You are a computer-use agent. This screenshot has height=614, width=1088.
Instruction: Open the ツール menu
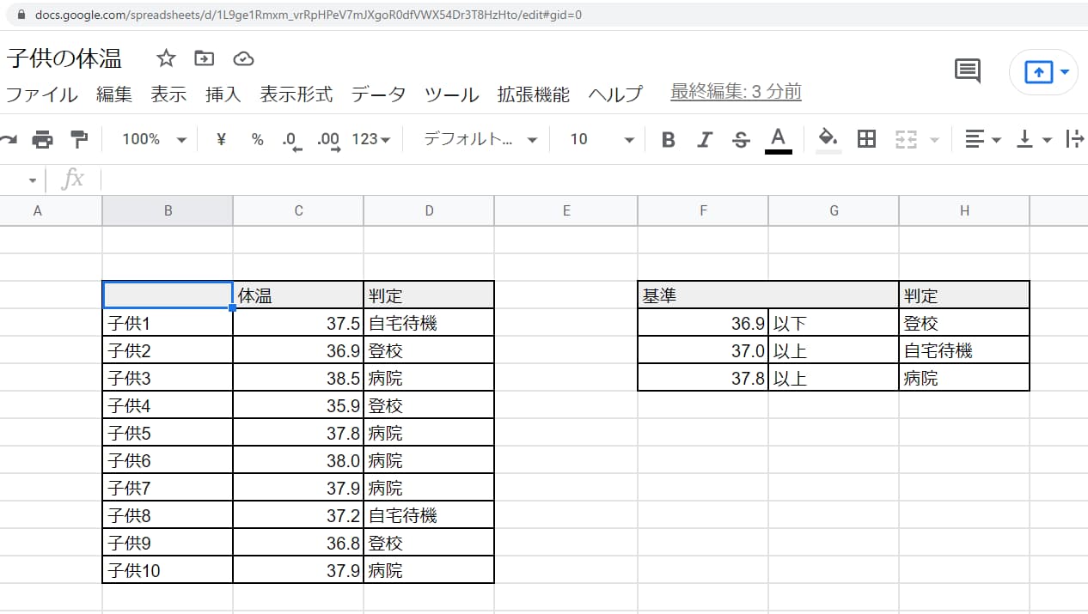451,94
